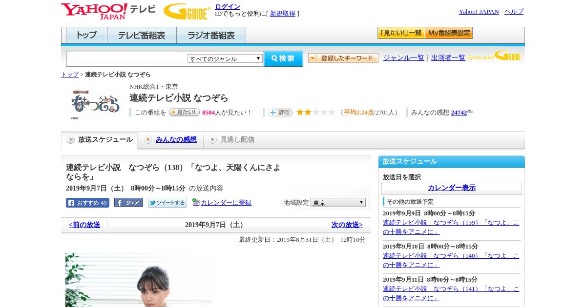This screenshot has width=586, height=307.
Task: Click the calendar icon beside カレンダーに登録
Action: [196, 202]
